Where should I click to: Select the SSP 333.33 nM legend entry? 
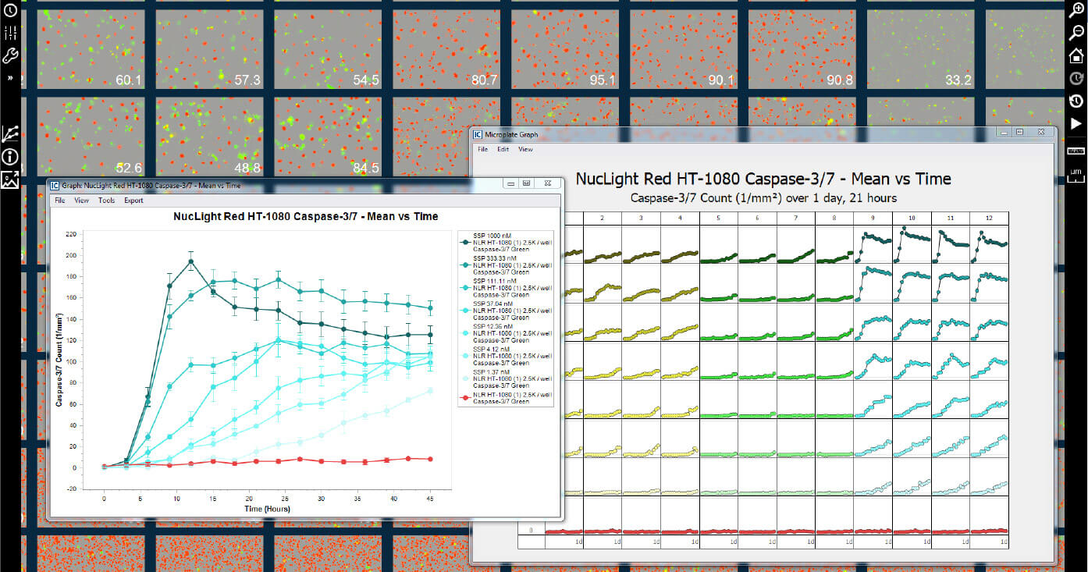(505, 264)
